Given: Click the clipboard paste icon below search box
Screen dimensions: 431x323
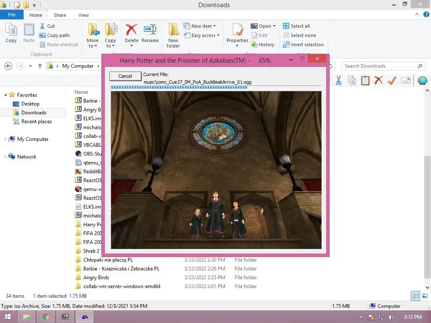Looking at the screenshot, I should tap(365, 80).
